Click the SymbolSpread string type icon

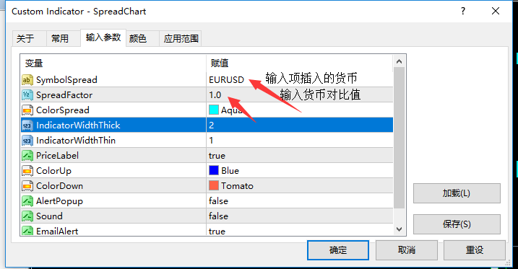[27, 80]
